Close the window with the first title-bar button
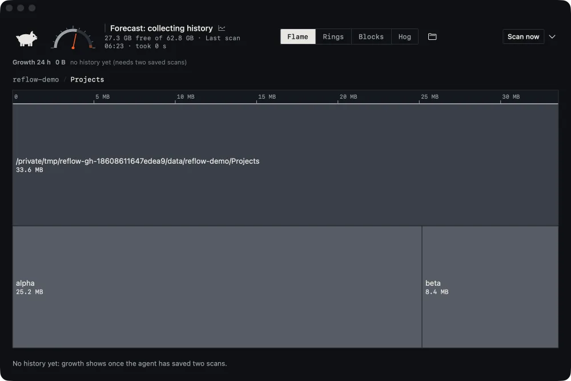The image size is (571, 381). (x=10, y=8)
